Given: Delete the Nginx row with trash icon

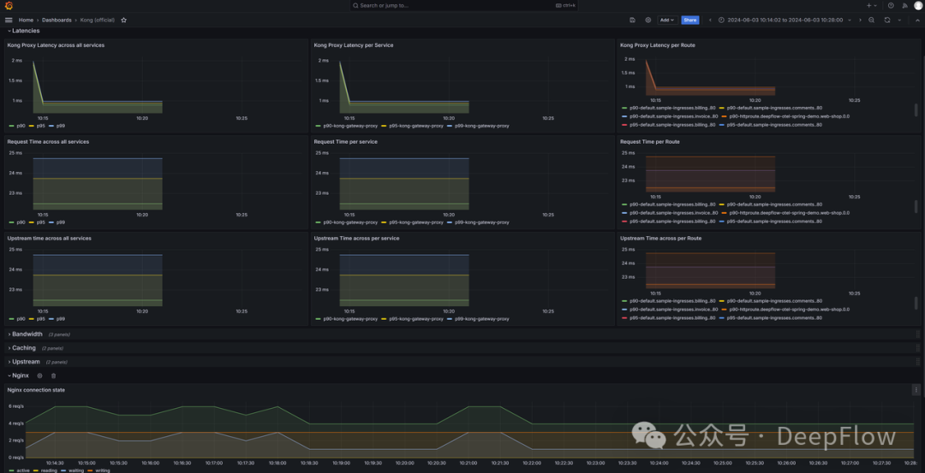Looking at the screenshot, I should [x=53, y=375].
